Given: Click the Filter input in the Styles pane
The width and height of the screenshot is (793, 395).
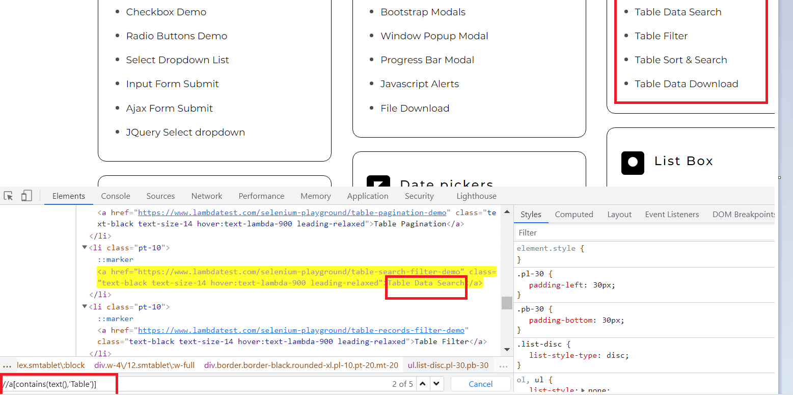Looking at the screenshot, I should [560, 232].
